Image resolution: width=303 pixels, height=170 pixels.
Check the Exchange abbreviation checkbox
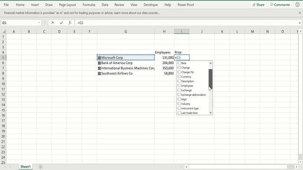click(x=179, y=94)
